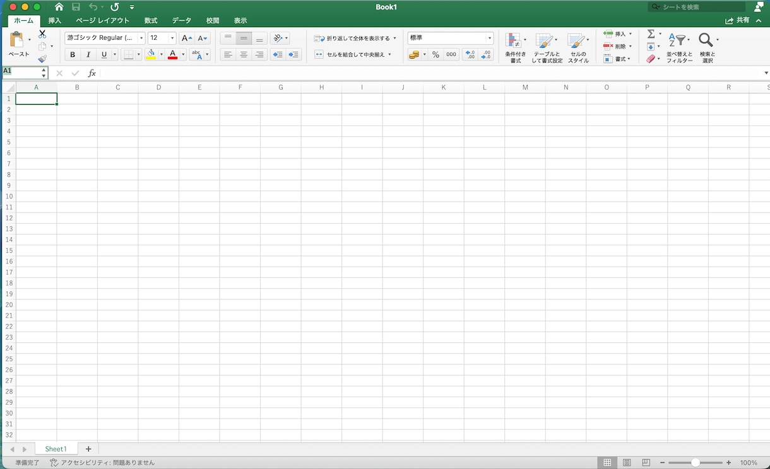Toggle align text right
This screenshot has height=469, width=770.
pos(259,55)
